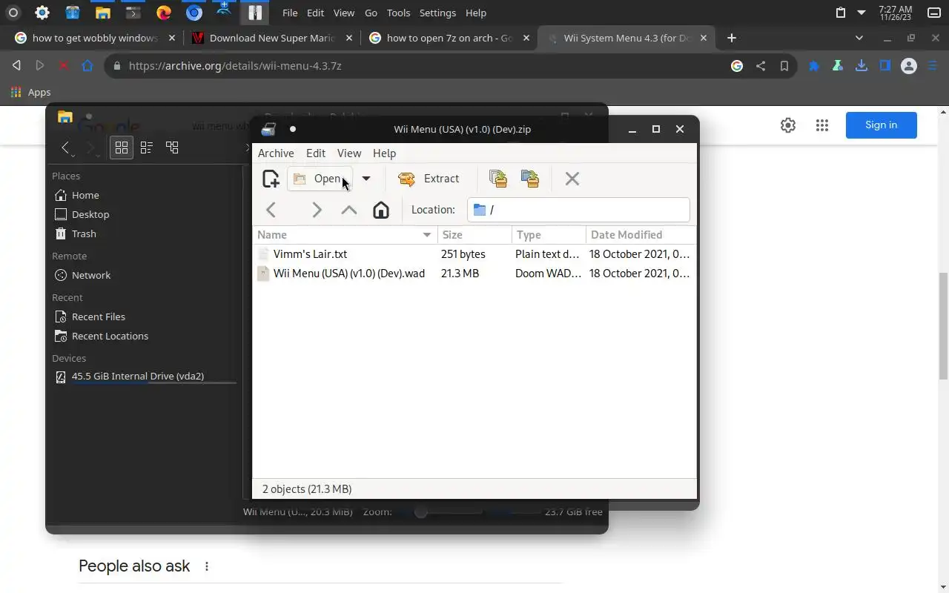
Task: Open the browser downloads icon
Action: click(862, 66)
